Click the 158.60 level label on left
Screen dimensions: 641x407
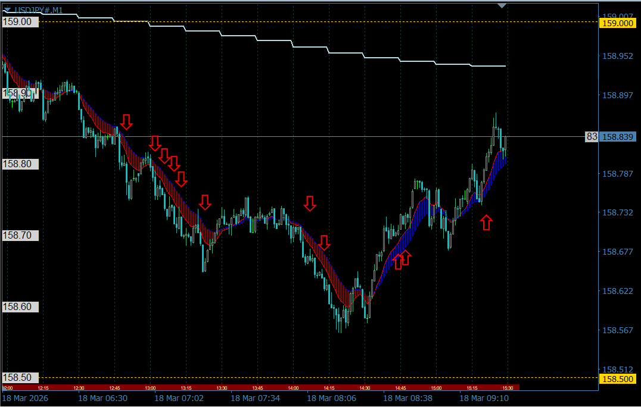tap(21, 307)
